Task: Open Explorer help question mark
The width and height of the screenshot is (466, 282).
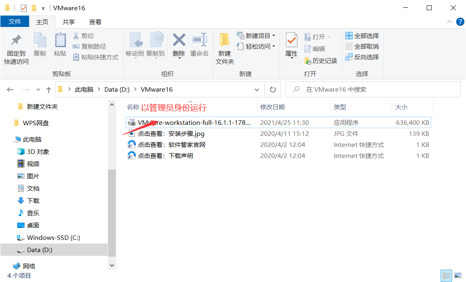Action: (x=460, y=22)
